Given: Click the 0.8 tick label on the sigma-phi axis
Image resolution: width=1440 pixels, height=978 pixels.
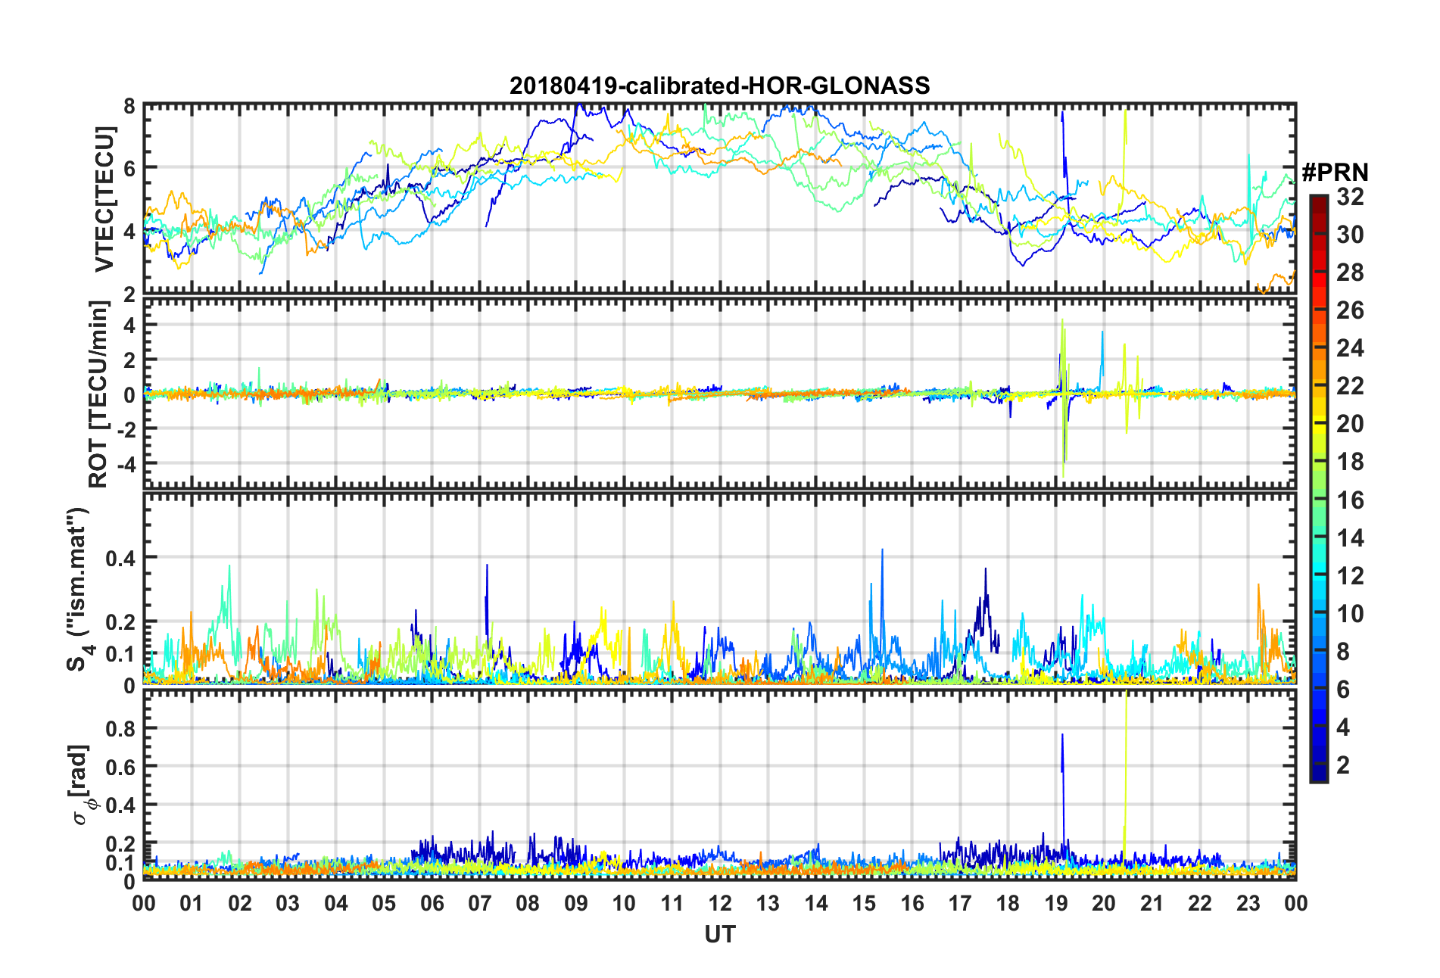Looking at the screenshot, I should tap(121, 729).
